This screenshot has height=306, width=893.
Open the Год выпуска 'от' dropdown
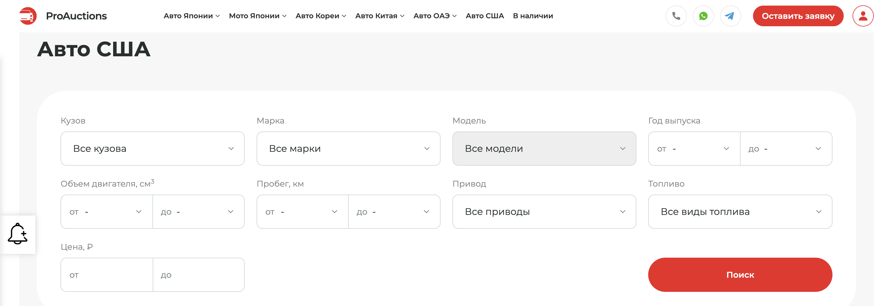(x=694, y=149)
